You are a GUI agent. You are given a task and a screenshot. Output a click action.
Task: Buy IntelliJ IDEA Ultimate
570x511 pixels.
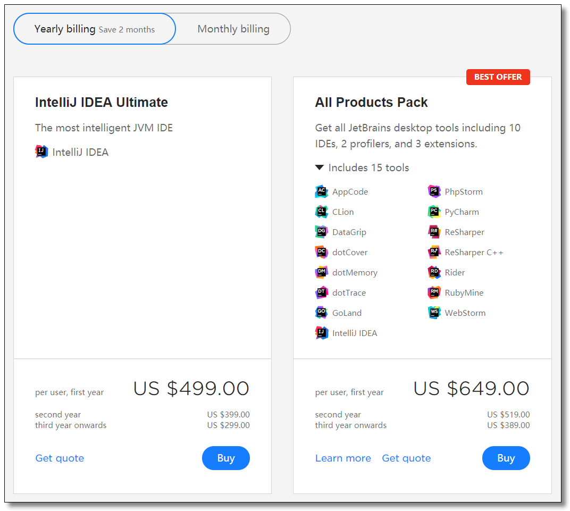(x=225, y=458)
